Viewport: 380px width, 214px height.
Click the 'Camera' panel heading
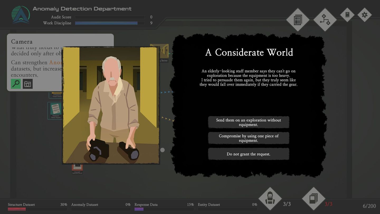pyautogui.click(x=22, y=41)
